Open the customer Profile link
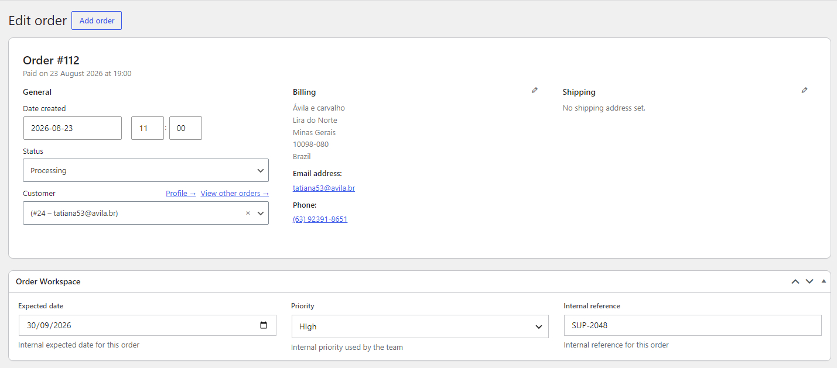837x368 pixels. [180, 194]
